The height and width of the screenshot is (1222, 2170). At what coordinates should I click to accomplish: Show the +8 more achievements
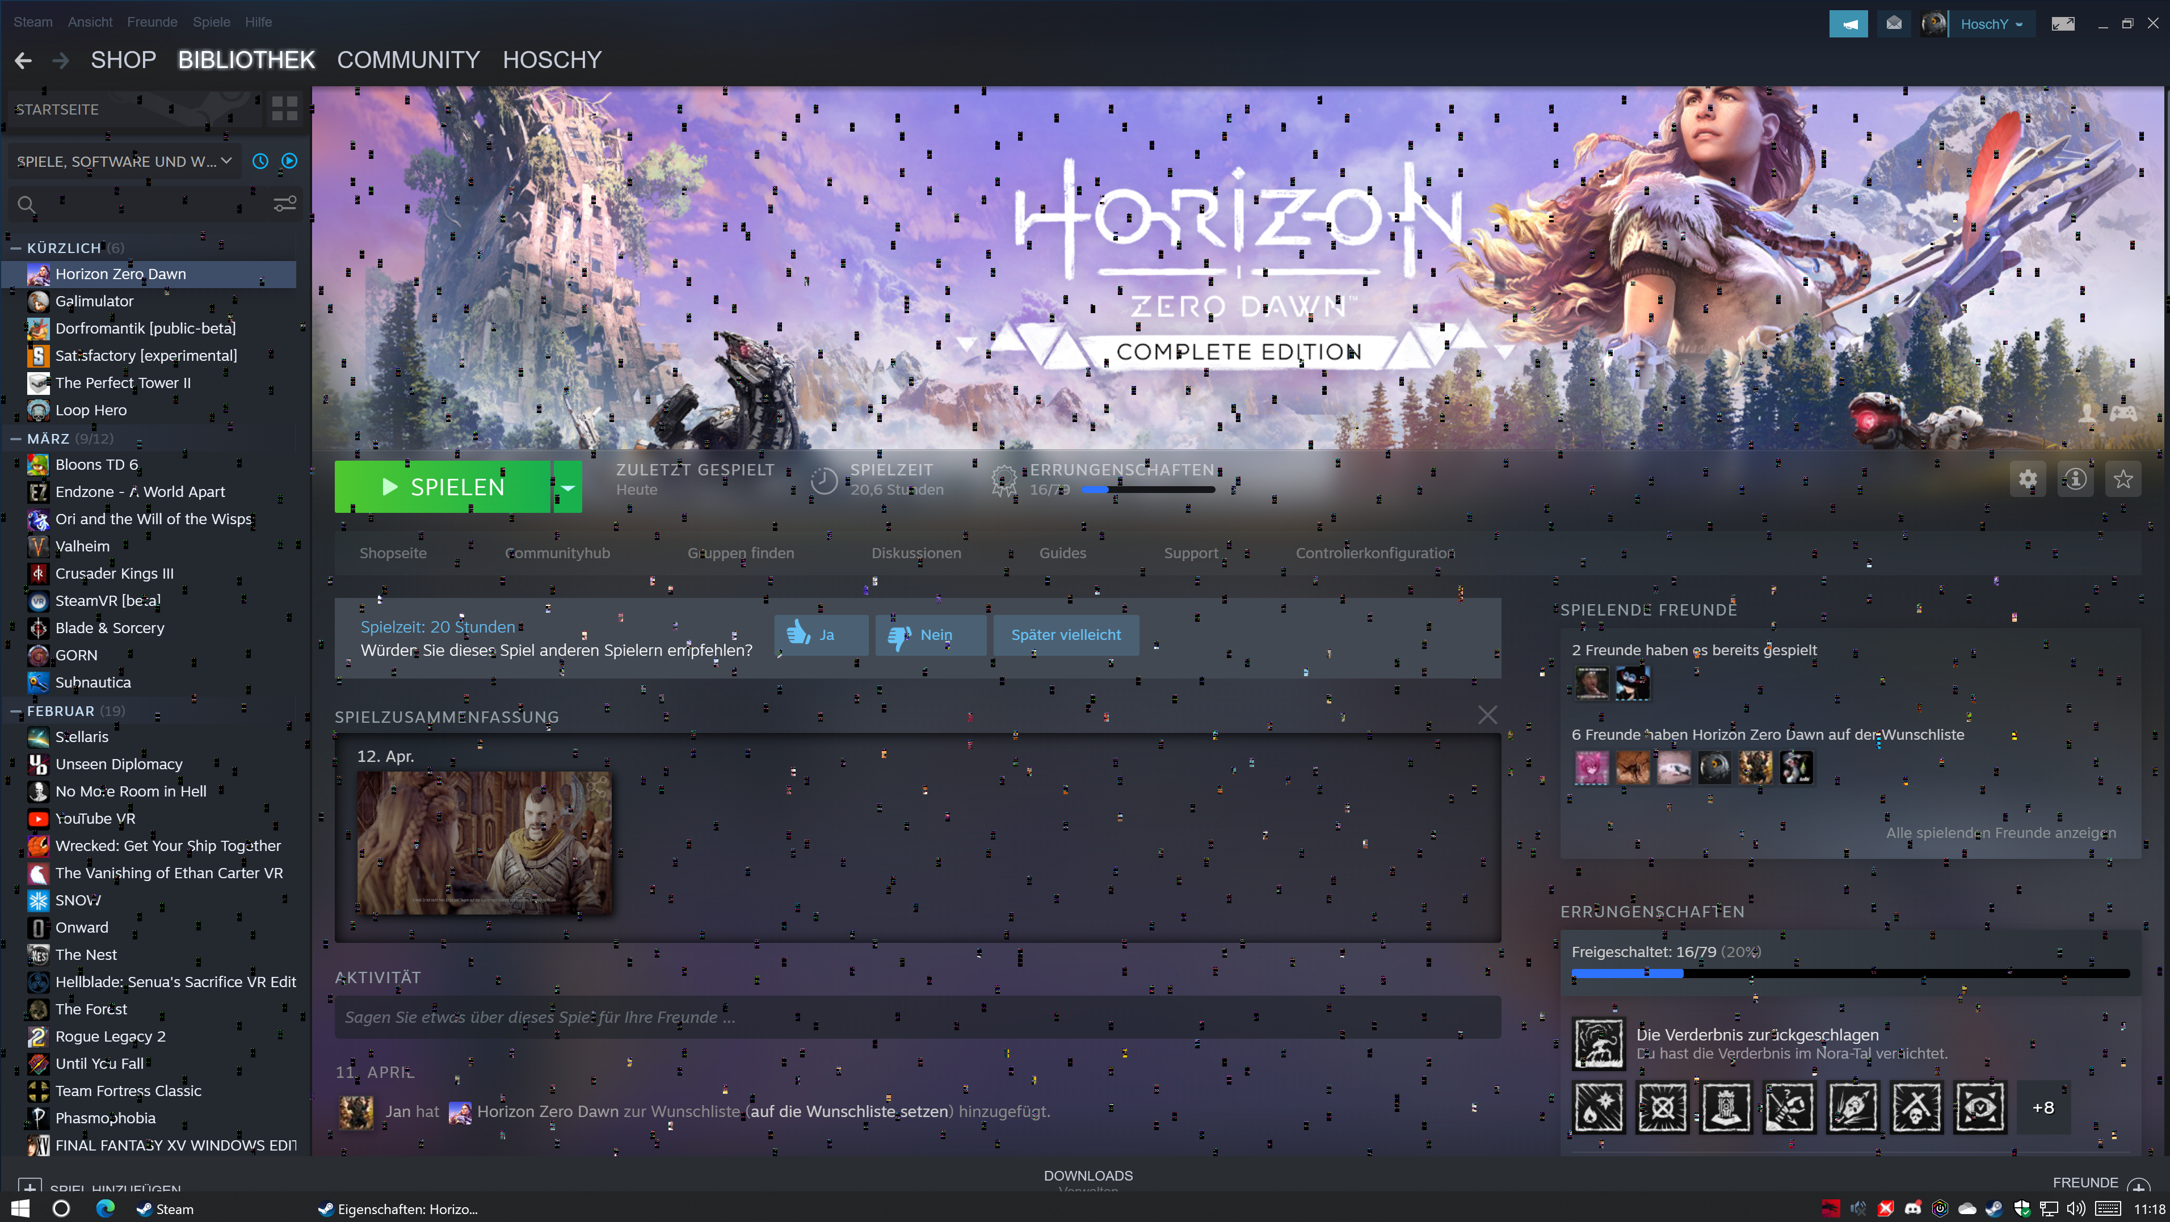pos(2043,1107)
